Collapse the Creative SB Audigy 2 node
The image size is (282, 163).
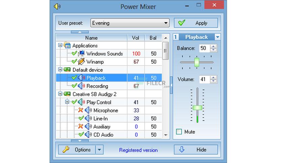point(60,94)
